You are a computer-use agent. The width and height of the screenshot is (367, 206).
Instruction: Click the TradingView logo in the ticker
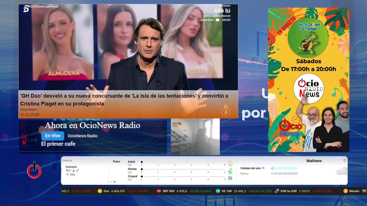tap(364, 191)
